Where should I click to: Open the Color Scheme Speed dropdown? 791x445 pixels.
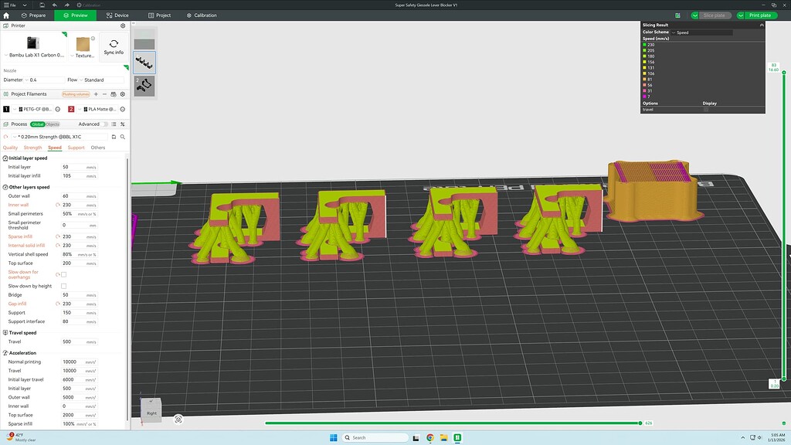[x=701, y=32]
